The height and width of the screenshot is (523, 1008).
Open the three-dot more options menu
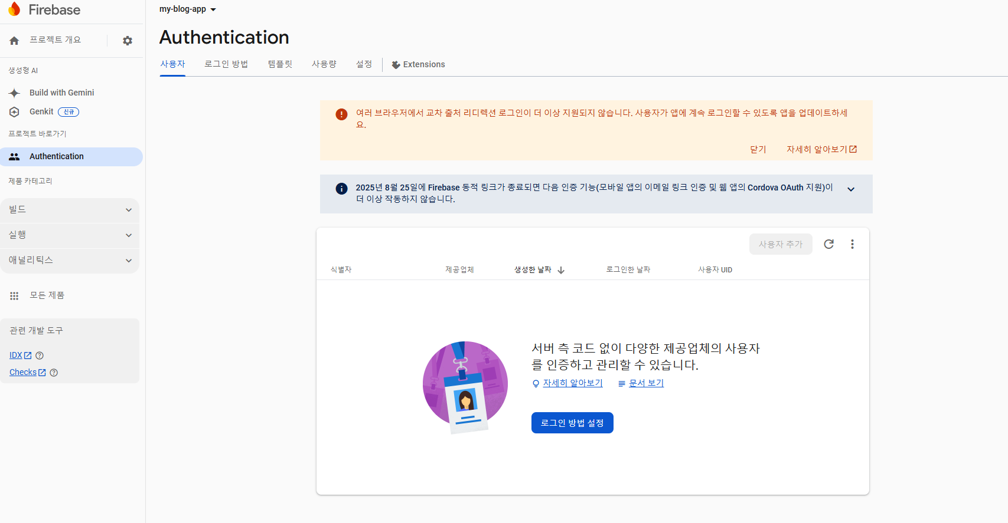point(852,244)
